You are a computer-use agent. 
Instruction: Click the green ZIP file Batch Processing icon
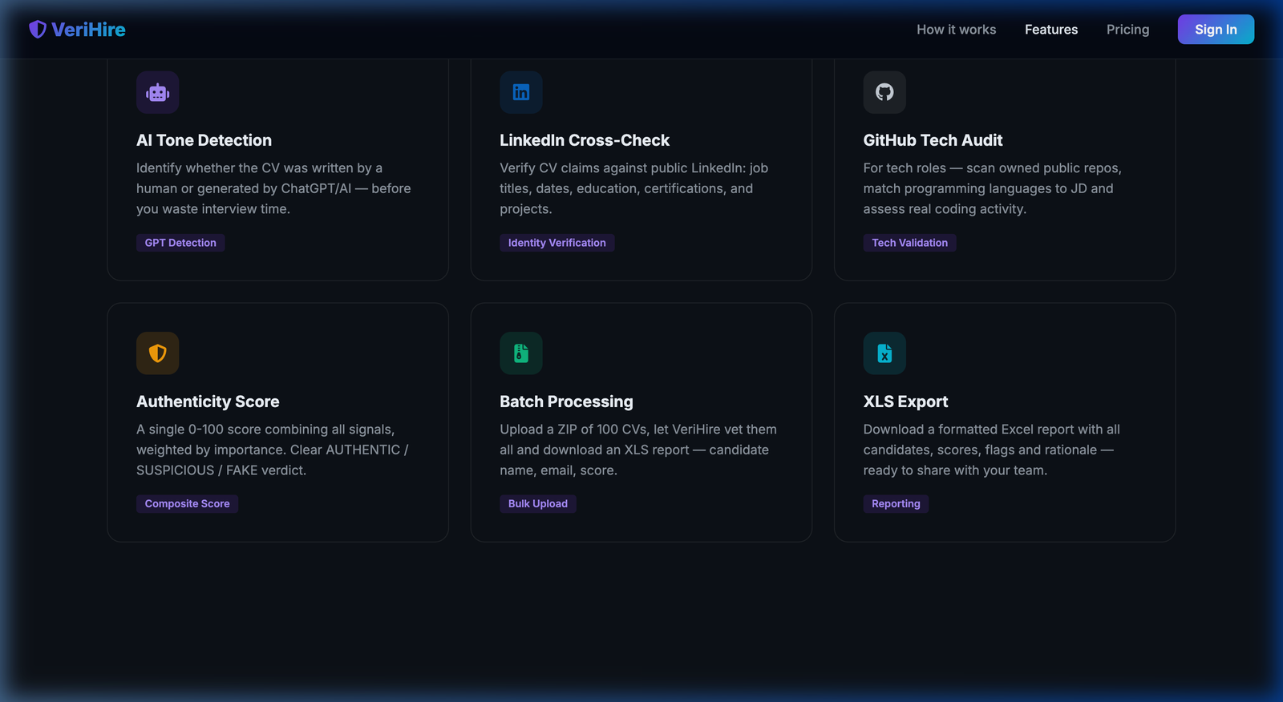(x=521, y=353)
